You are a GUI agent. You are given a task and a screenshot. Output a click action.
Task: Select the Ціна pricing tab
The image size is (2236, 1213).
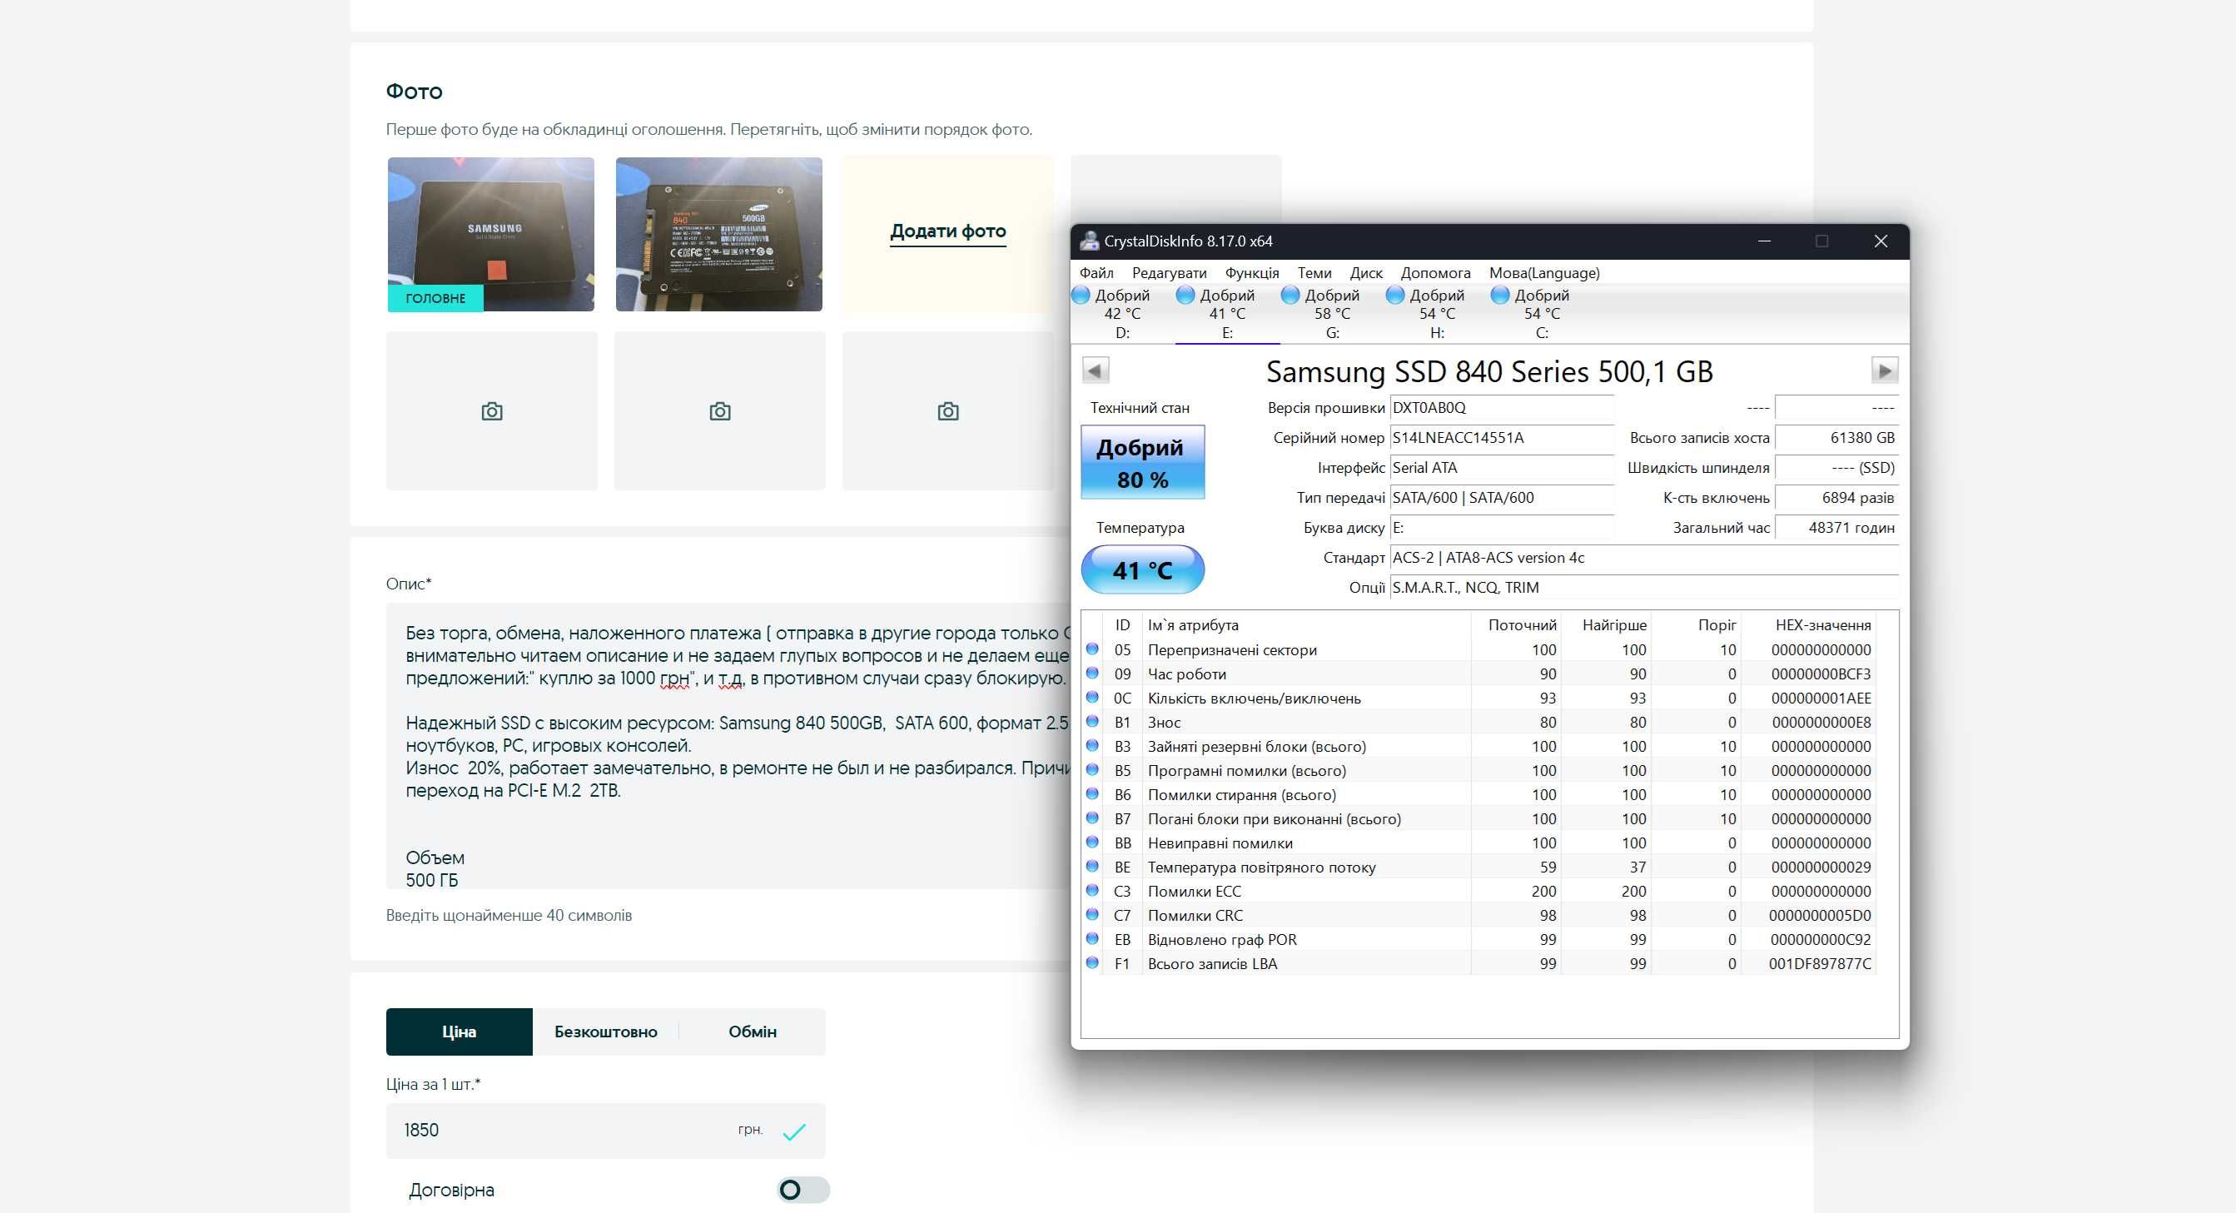460,1032
